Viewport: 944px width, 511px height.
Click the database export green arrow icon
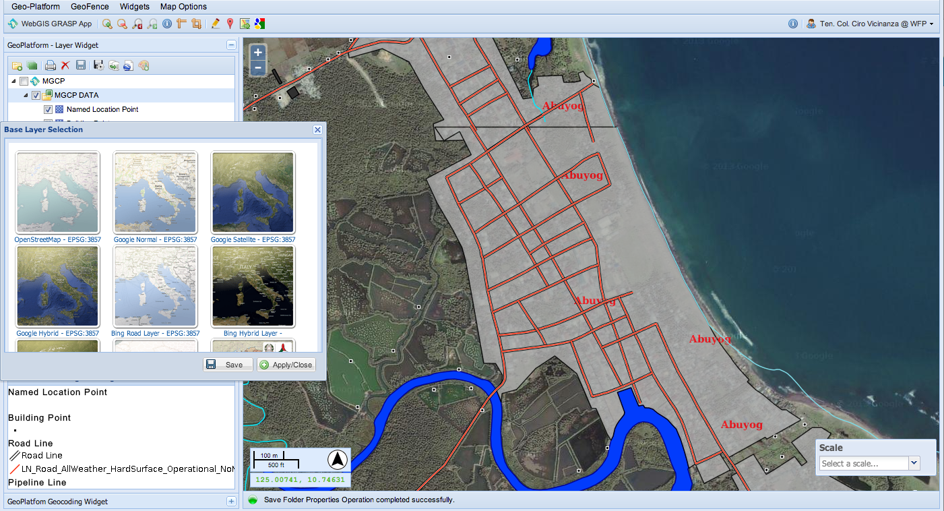(x=114, y=65)
